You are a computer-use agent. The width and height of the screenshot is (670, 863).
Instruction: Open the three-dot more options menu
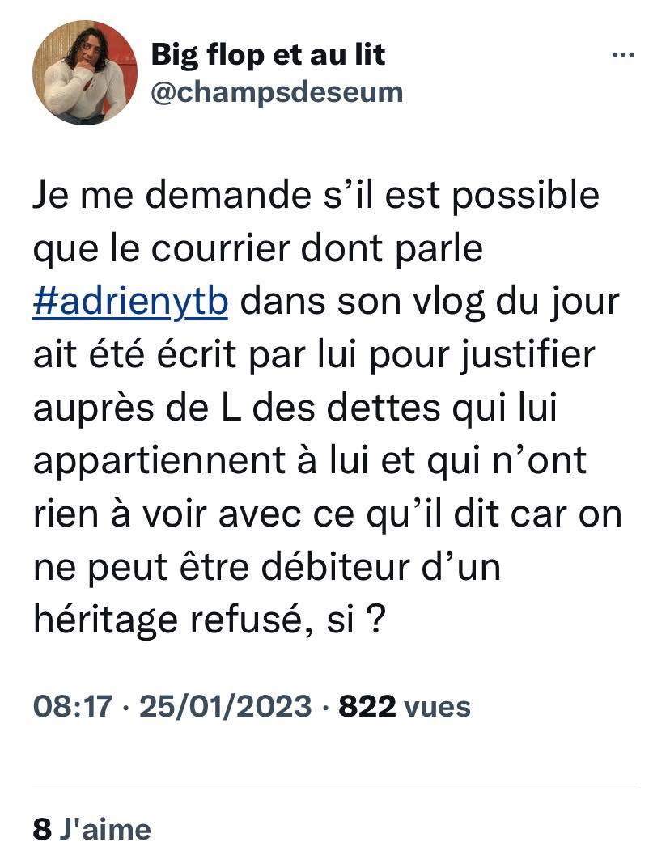(x=621, y=56)
